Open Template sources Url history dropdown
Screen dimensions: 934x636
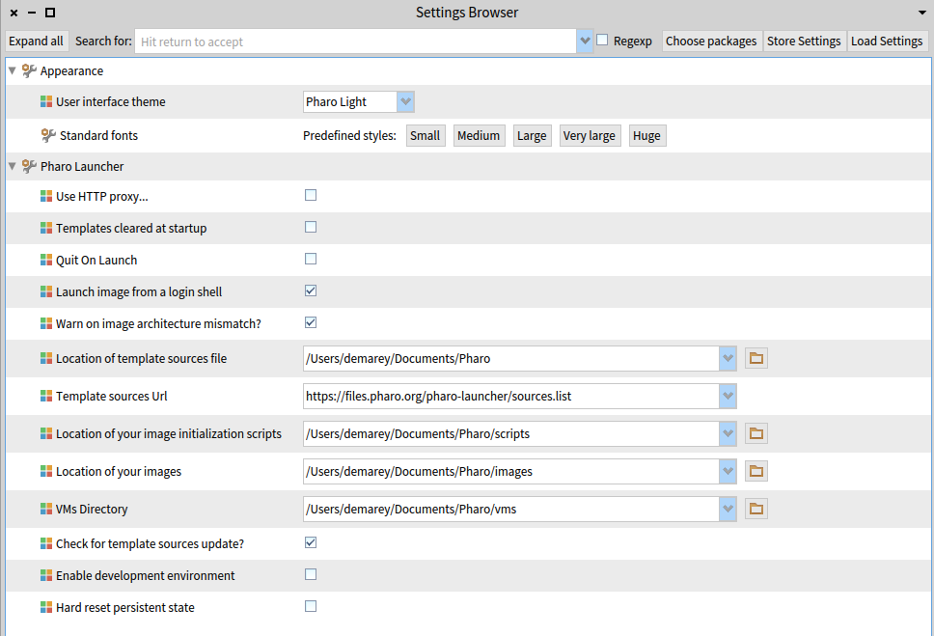728,396
